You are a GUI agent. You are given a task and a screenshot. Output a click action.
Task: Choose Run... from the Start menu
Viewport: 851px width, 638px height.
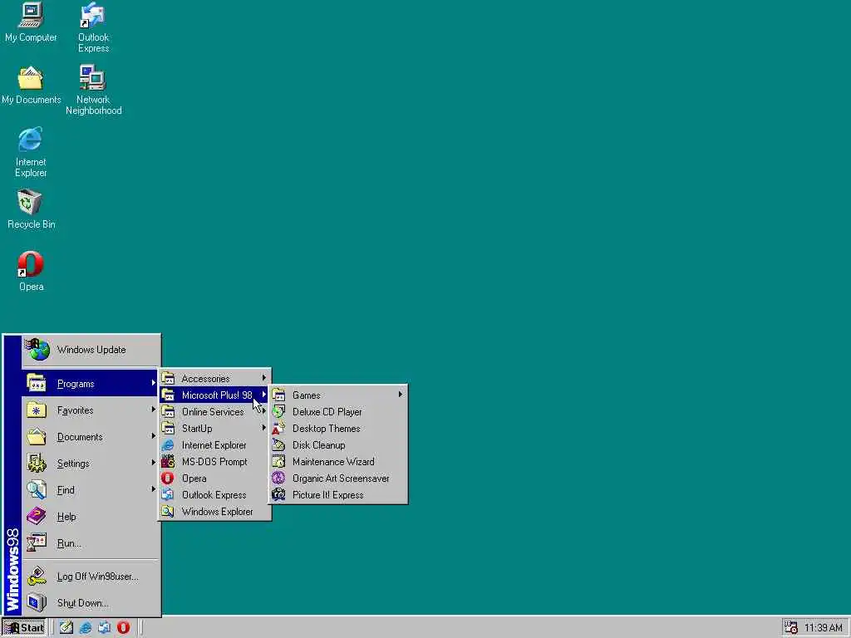point(91,543)
